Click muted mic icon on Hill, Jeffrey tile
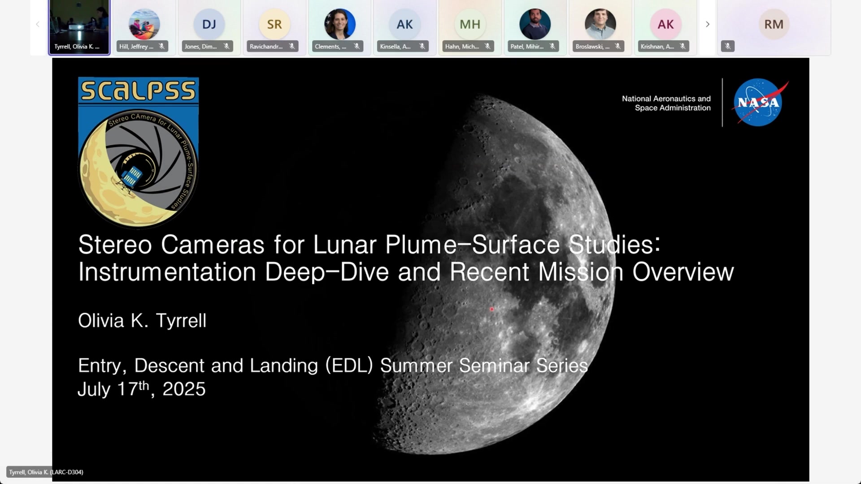The width and height of the screenshot is (861, 484). coord(161,46)
